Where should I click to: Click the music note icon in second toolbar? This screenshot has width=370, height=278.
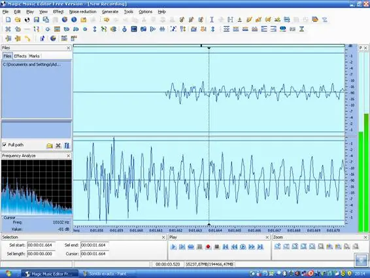pyautogui.click(x=173, y=29)
